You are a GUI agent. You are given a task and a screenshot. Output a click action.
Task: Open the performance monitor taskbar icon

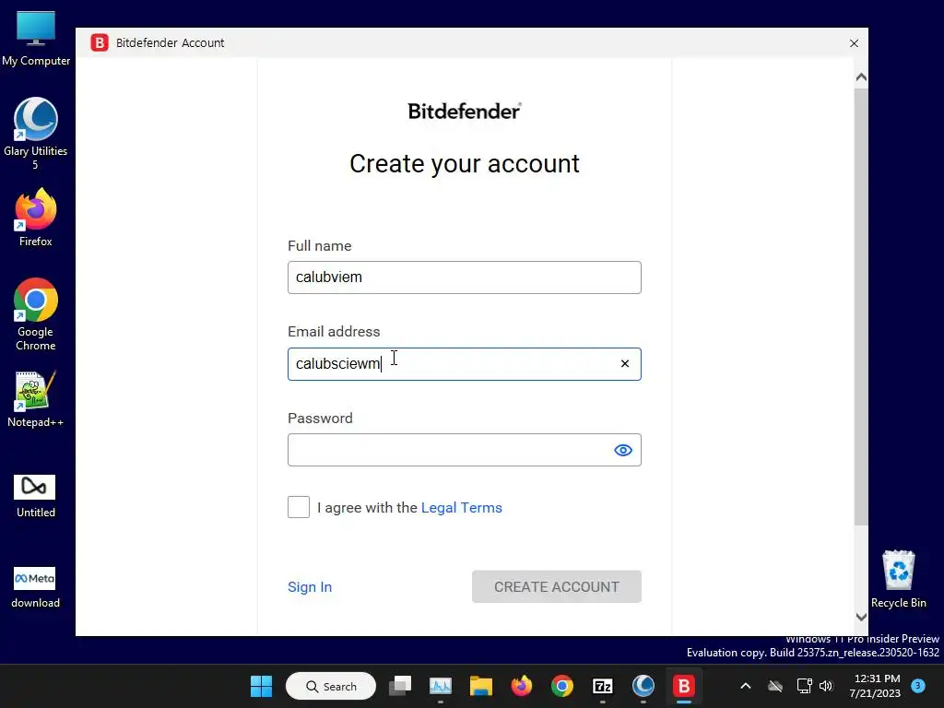440,686
